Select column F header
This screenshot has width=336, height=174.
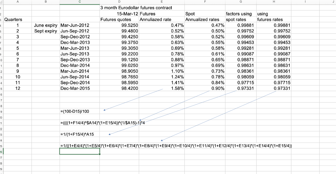pos(205,2)
